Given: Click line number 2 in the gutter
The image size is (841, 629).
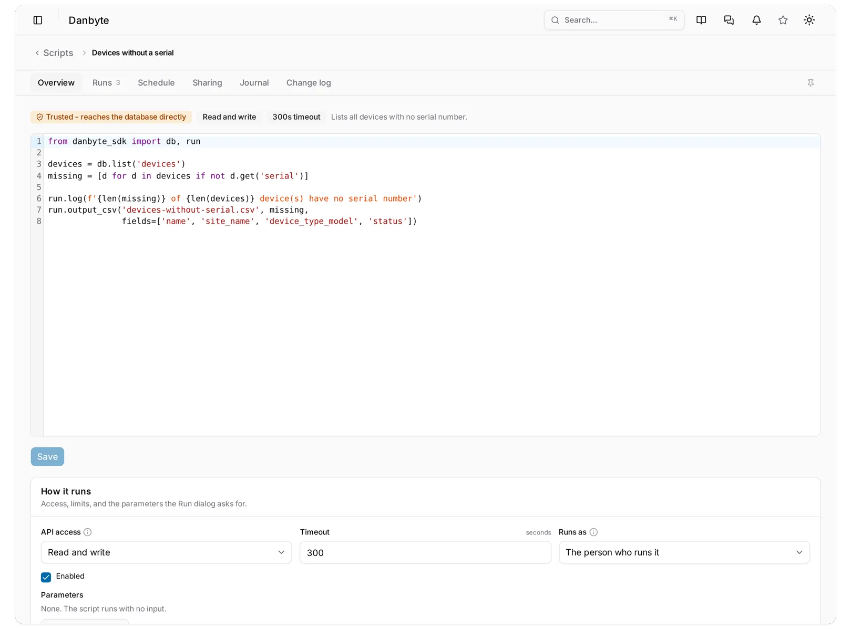Looking at the screenshot, I should pos(39,152).
